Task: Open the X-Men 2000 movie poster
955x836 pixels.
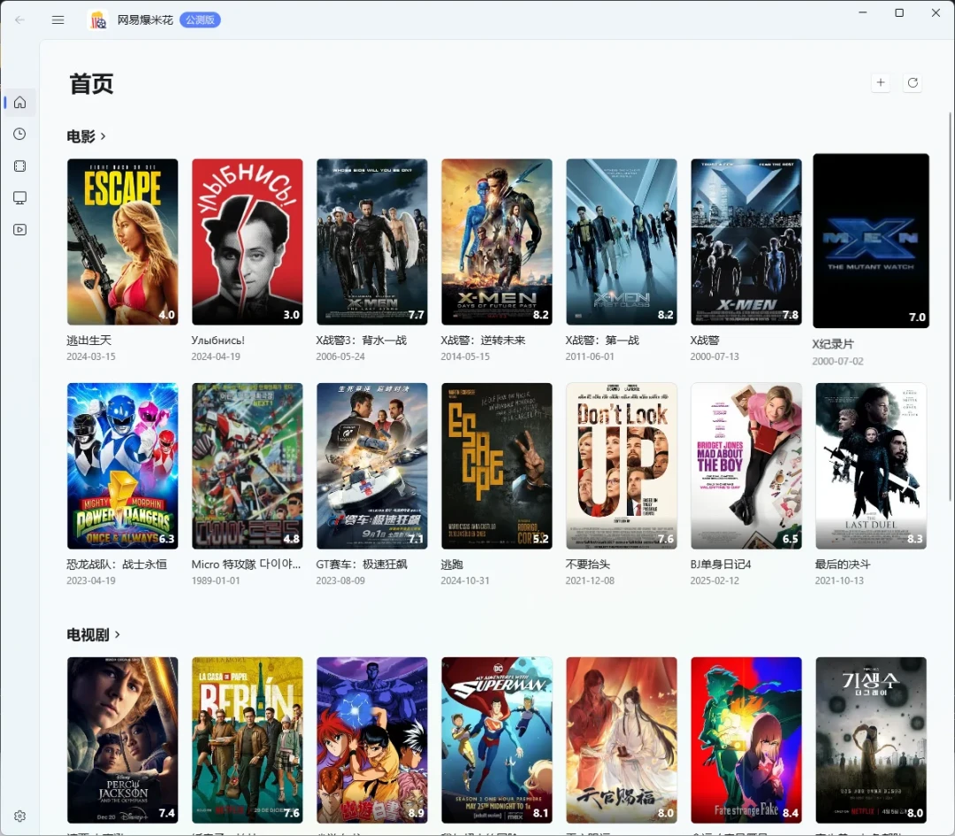Action: click(x=746, y=242)
